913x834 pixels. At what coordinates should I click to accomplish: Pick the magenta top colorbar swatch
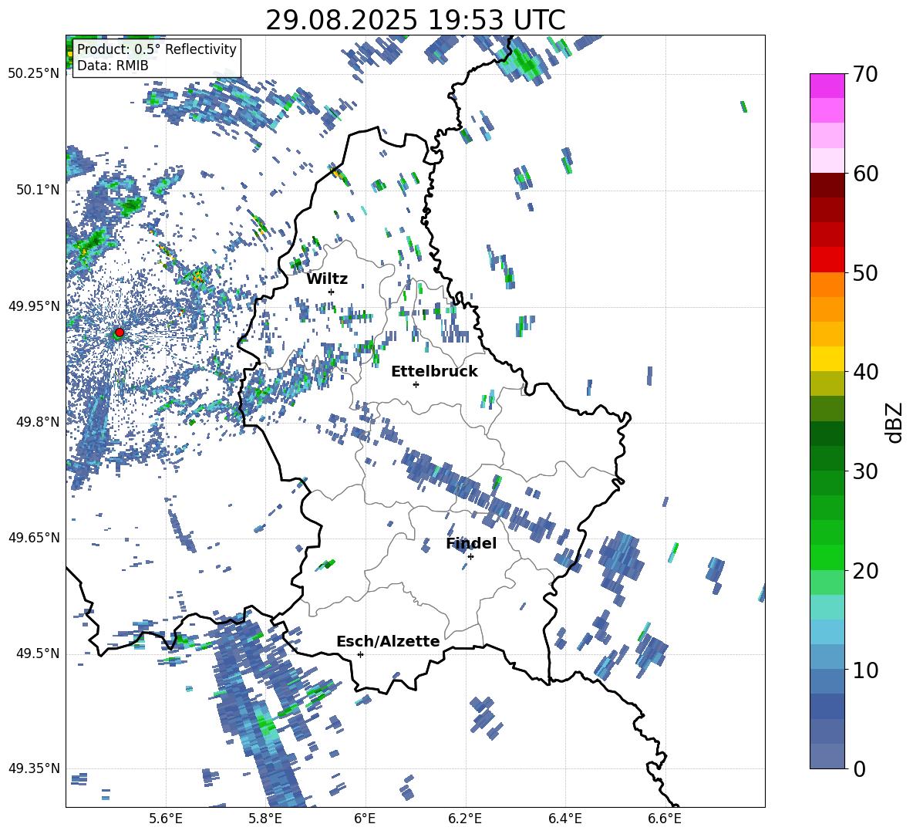827,86
